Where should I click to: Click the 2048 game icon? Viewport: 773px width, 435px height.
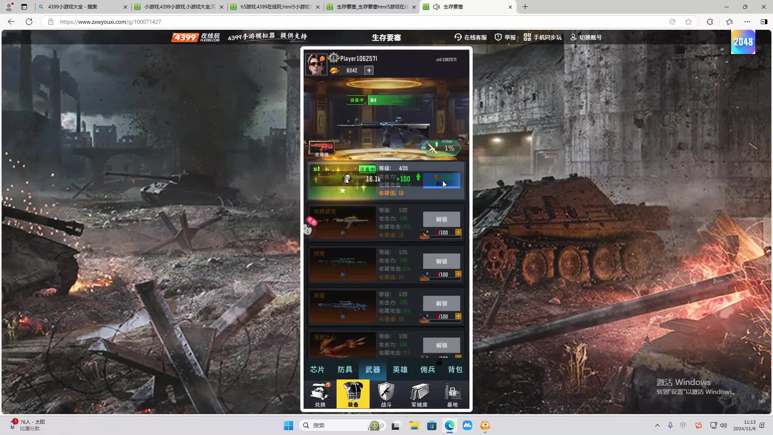(x=743, y=42)
